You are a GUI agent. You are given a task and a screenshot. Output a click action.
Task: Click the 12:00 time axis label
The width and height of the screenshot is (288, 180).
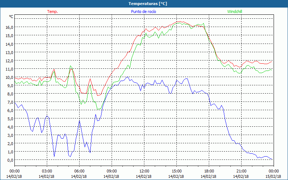(144, 171)
